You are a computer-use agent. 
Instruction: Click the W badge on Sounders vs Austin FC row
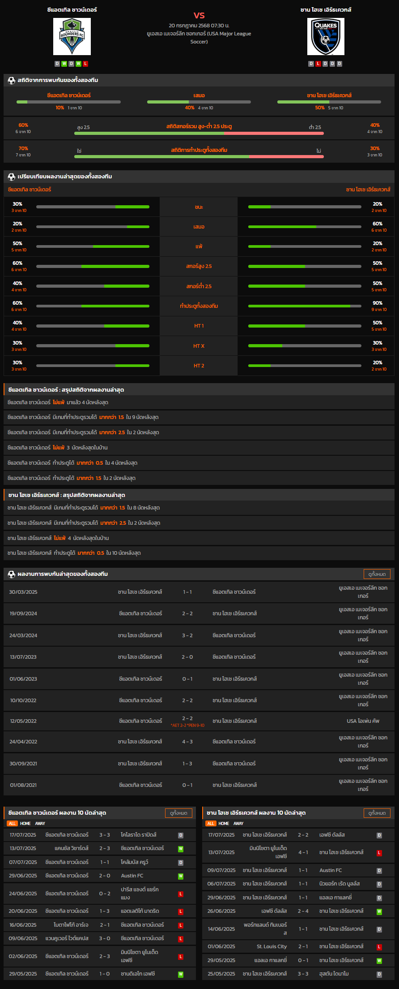181,876
